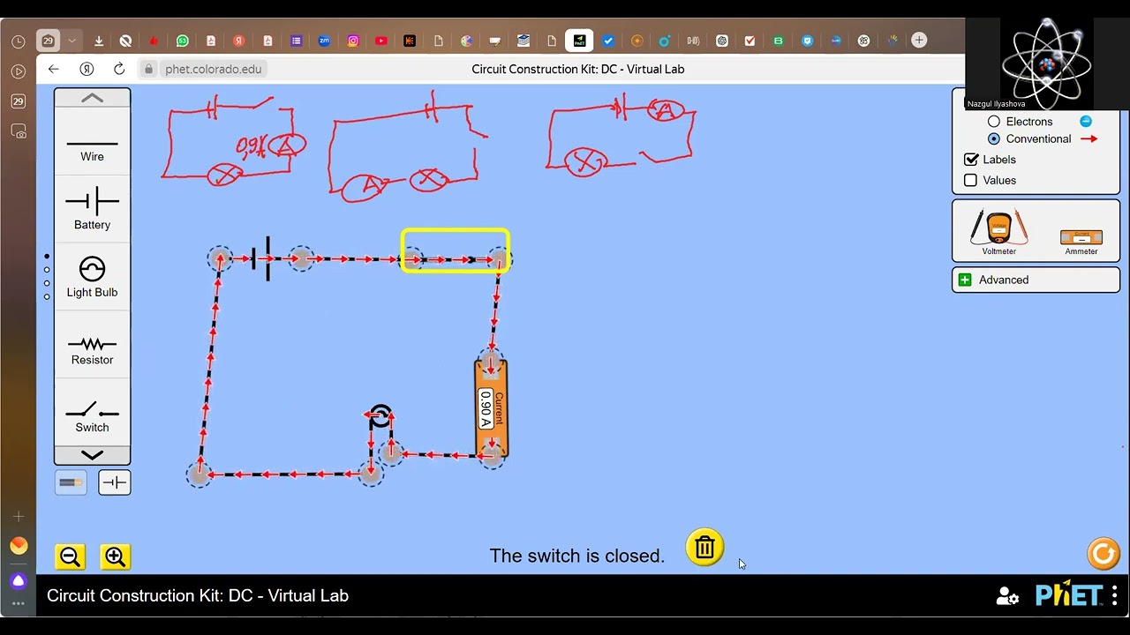This screenshot has width=1130, height=635.
Task: Switch to the Instagram browser tab
Action: pyautogui.click(x=353, y=41)
